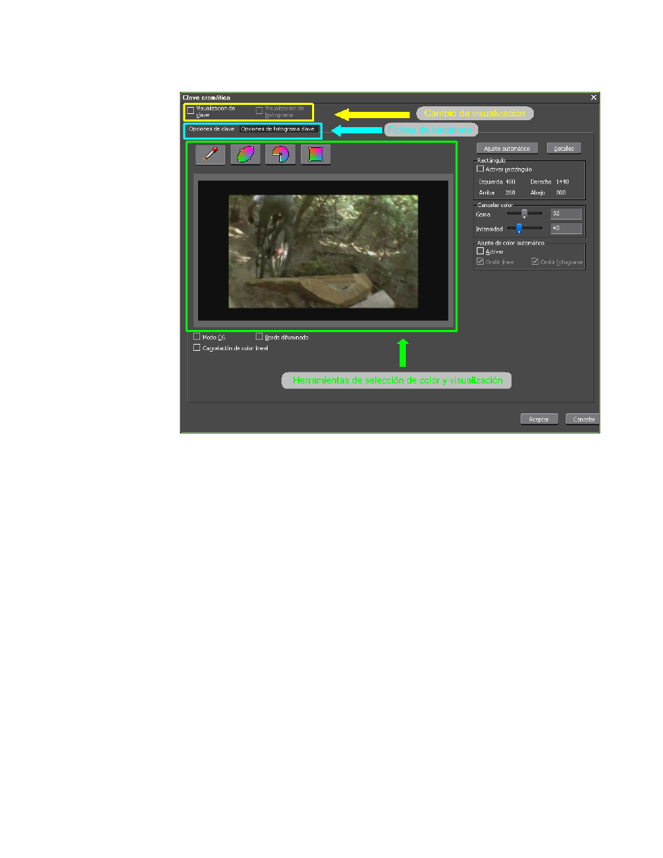Enable Borde difuminado checkbox
The image size is (663, 858).
(x=259, y=337)
